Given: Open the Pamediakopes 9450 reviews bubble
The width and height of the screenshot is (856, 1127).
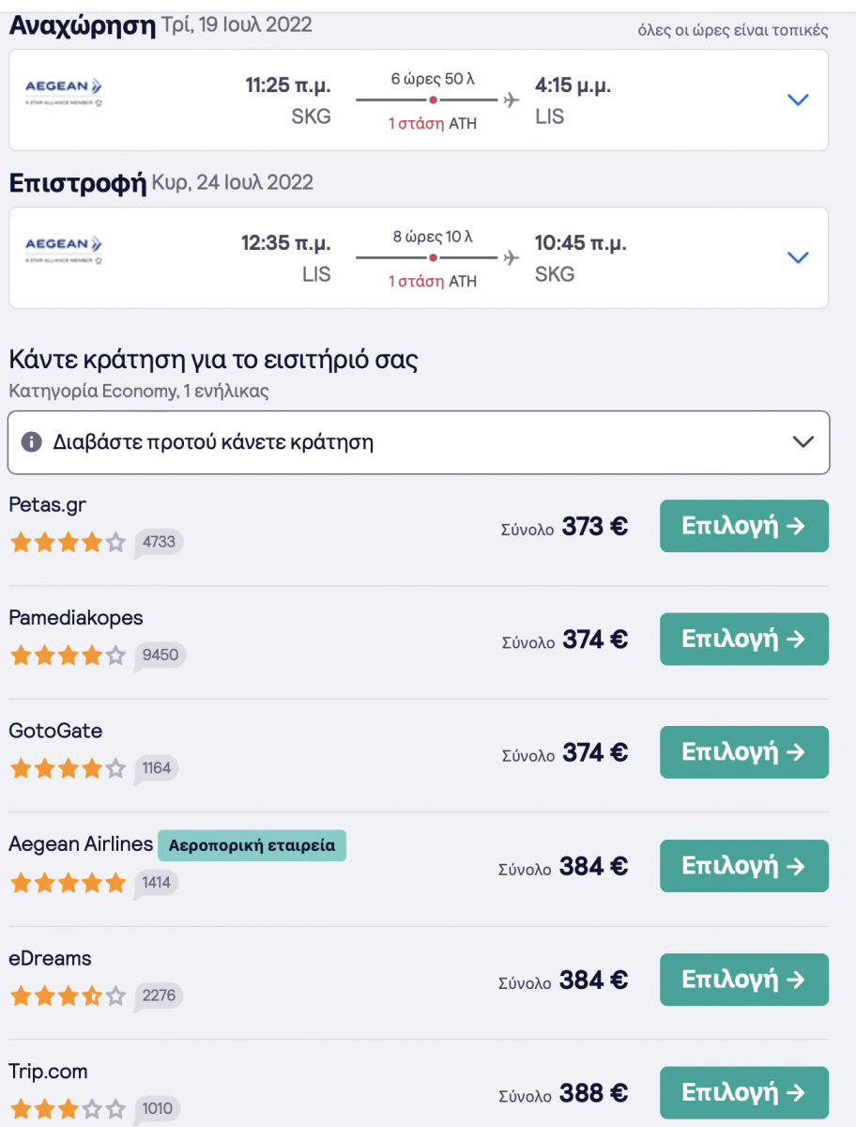Looking at the screenshot, I should pyautogui.click(x=159, y=656).
